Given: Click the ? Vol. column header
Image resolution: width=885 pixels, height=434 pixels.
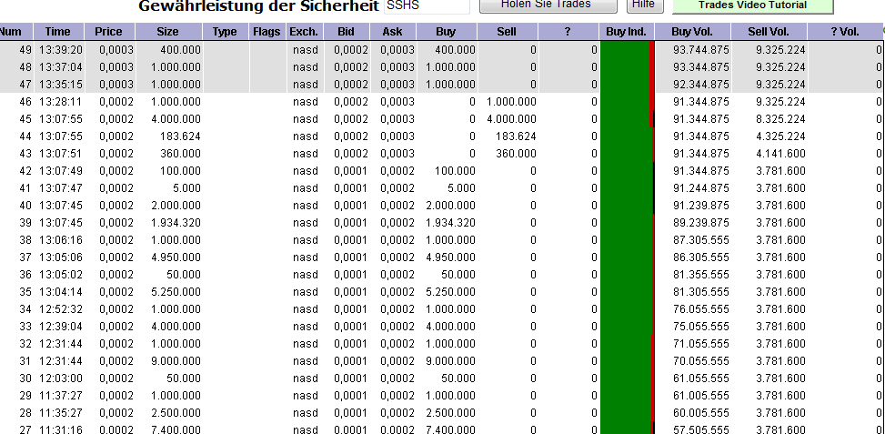Looking at the screenshot, I should pyautogui.click(x=845, y=32).
